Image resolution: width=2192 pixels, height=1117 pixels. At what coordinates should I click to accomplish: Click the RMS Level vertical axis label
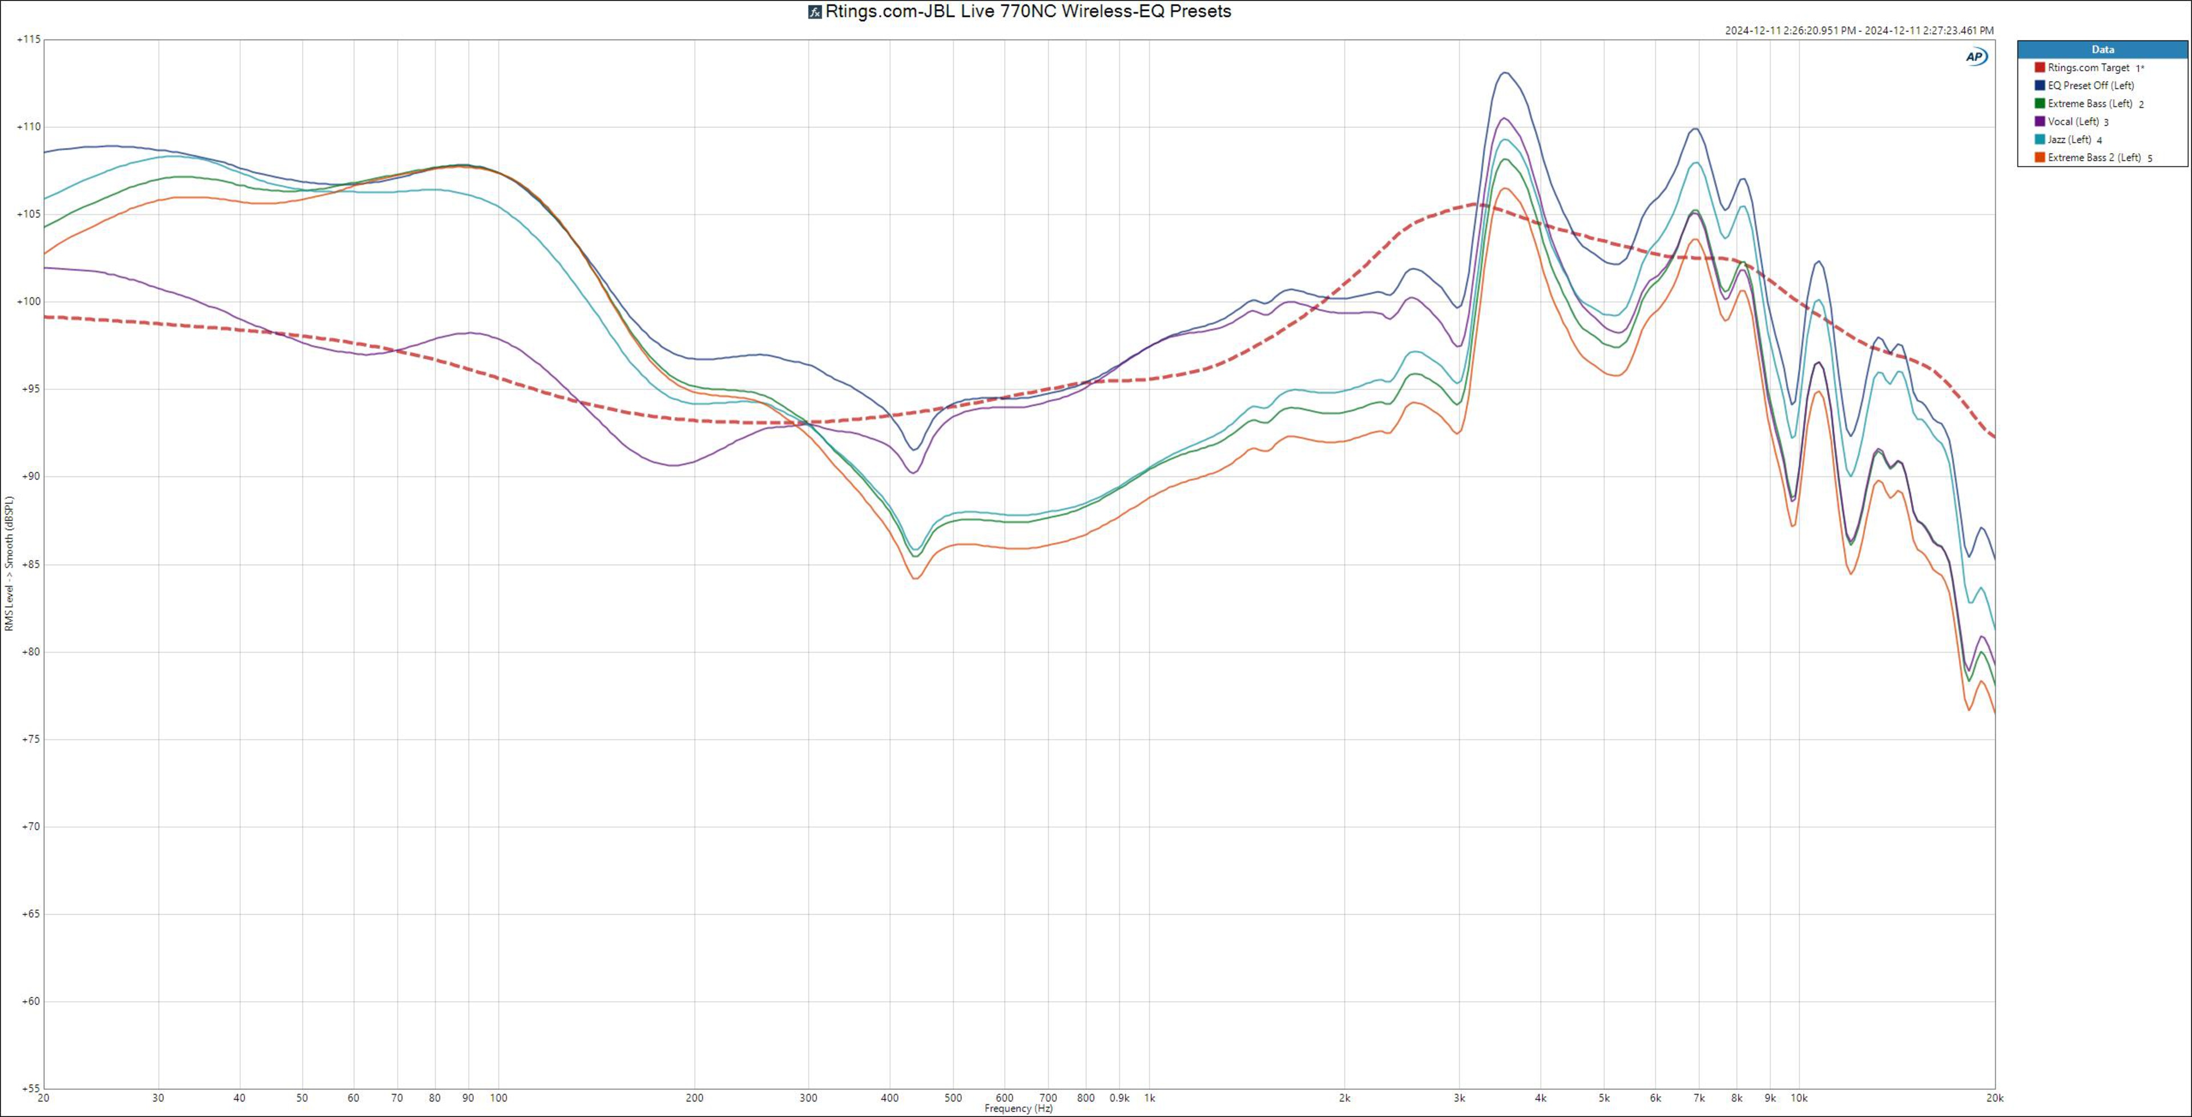[x=9, y=564]
